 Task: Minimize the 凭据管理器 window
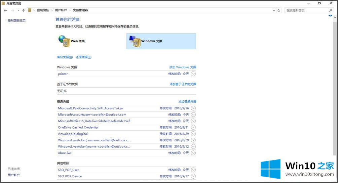pyautogui.click(x=308, y=3)
